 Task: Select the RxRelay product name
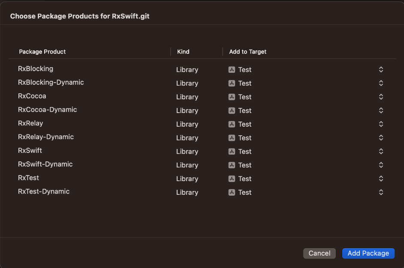pos(30,123)
